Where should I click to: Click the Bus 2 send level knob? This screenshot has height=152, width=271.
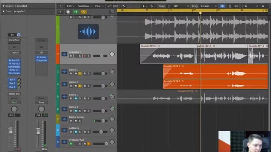[x=19, y=83]
